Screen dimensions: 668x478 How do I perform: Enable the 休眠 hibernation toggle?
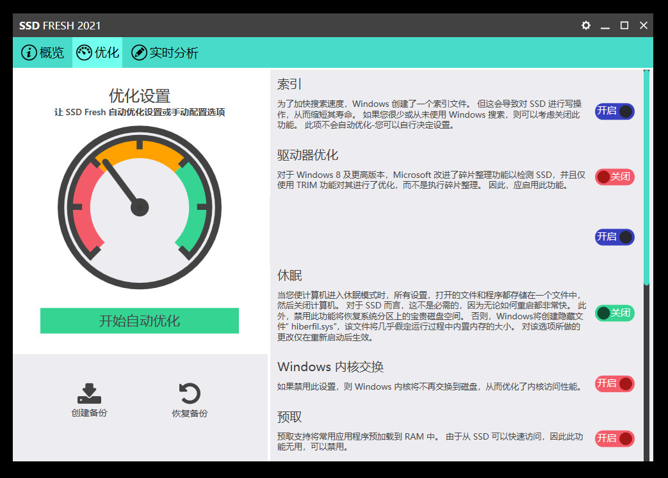point(614,313)
